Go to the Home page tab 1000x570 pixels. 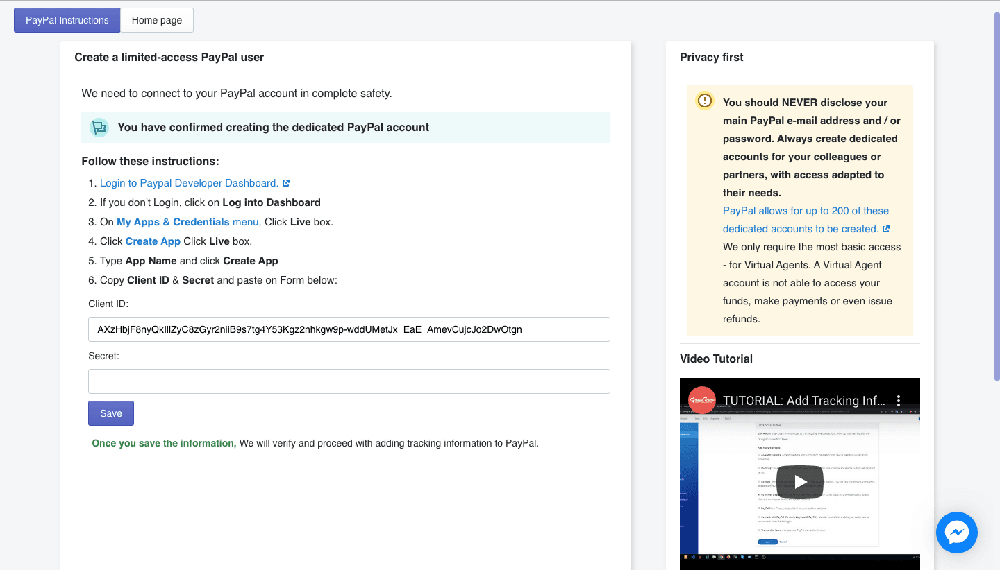[x=157, y=20]
